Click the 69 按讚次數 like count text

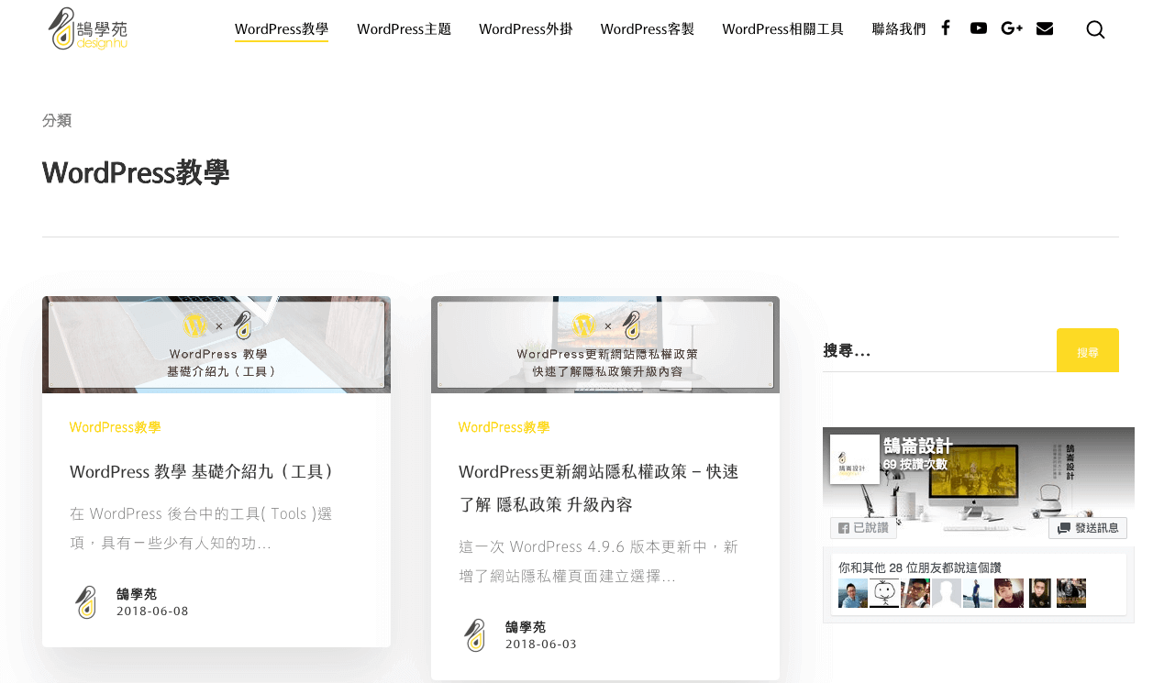click(x=915, y=465)
